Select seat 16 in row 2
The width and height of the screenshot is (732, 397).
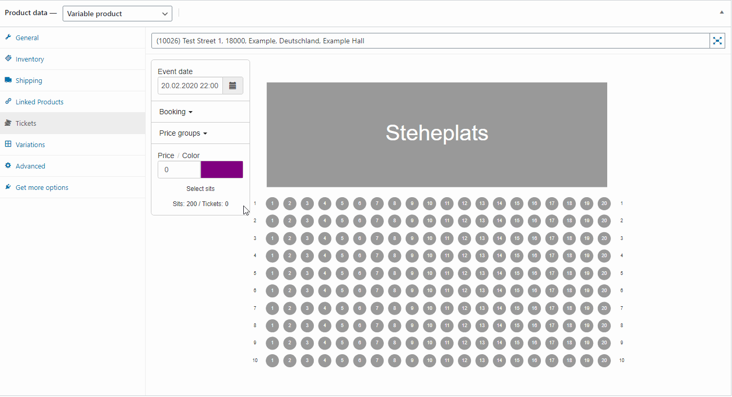click(534, 221)
